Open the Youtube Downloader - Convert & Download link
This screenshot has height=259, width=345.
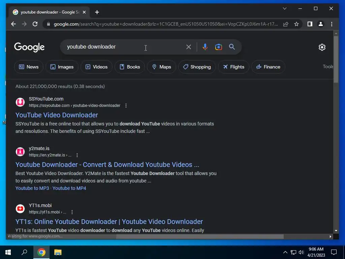point(107,165)
